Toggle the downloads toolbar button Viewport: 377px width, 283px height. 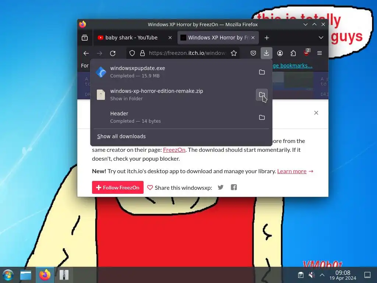coord(267,53)
